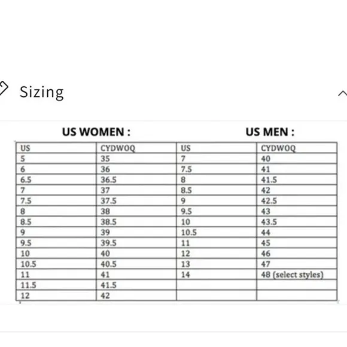Click men's US size 14 cell
This screenshot has height=347, width=347.
pyautogui.click(x=217, y=275)
